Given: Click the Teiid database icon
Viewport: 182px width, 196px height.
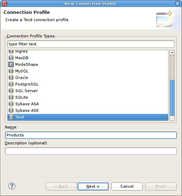Looking at the screenshot, I should tap(11, 117).
